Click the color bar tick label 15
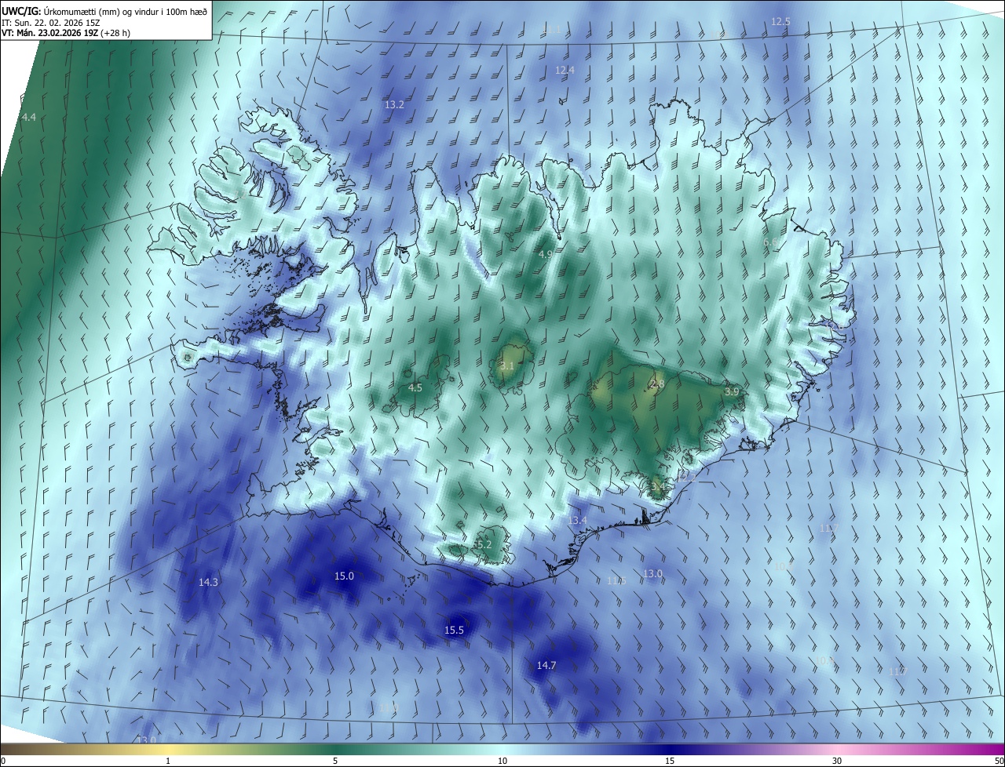This screenshot has height=767, width=1005. 670,761
